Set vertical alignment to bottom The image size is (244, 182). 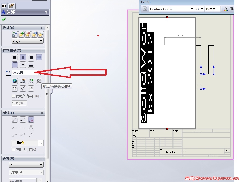coord(31,65)
